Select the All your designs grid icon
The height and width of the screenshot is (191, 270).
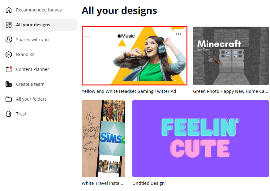9,24
